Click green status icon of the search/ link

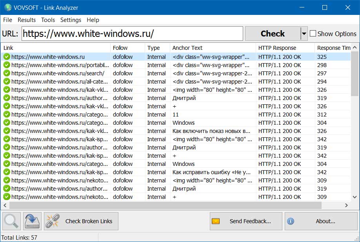pos(7,73)
